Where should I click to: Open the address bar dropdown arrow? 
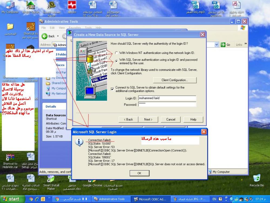tap(217, 45)
